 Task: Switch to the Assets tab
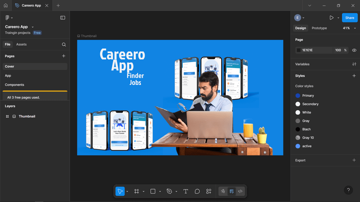click(x=21, y=45)
